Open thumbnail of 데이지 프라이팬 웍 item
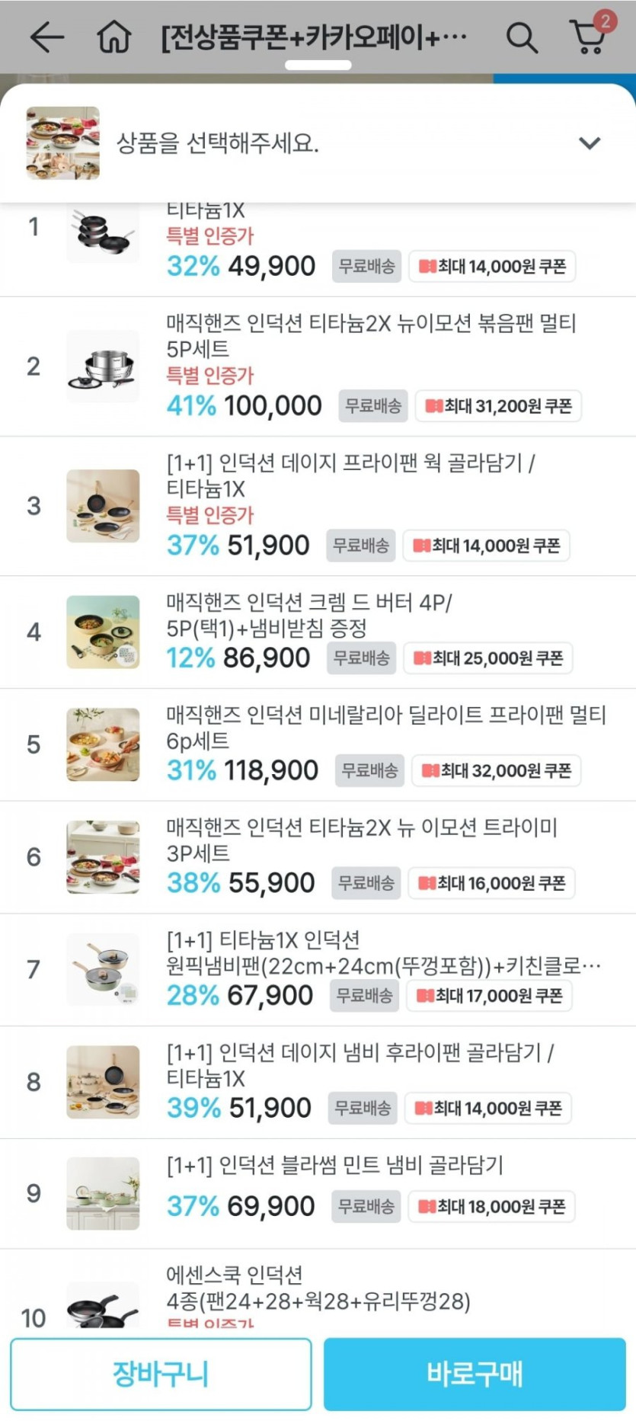This screenshot has height=1421, width=636. pos(103,506)
